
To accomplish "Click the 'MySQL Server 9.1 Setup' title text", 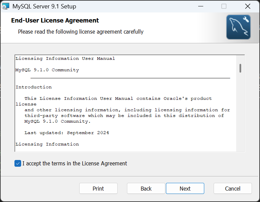I will click(44, 6).
